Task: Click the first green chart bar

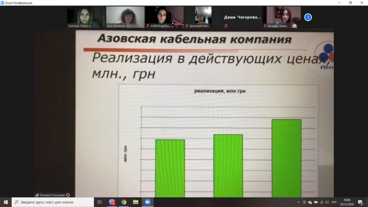Action: coord(170,168)
